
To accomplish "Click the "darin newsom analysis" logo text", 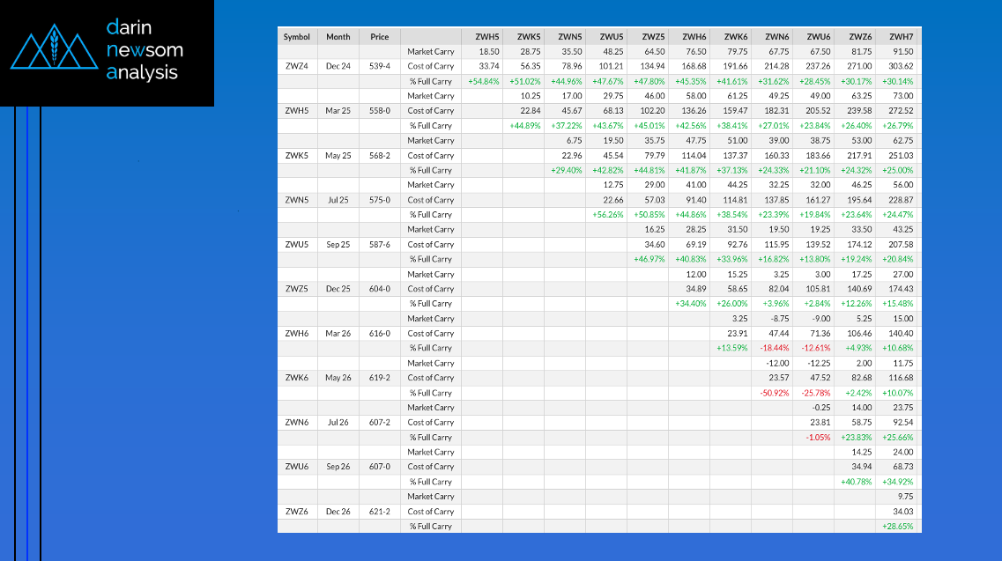I will pyautogui.click(x=142, y=51).
